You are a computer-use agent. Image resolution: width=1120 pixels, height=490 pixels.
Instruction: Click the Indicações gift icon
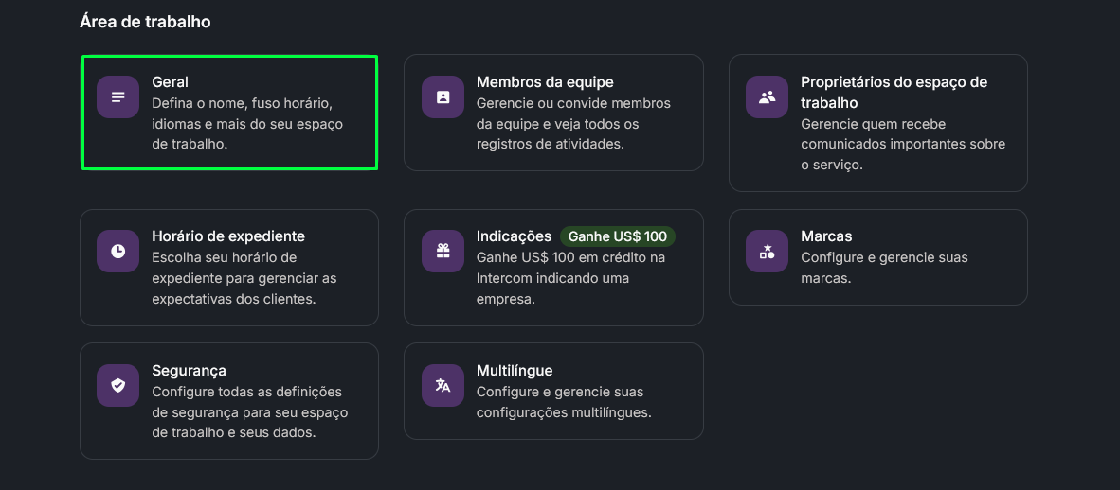coord(443,251)
